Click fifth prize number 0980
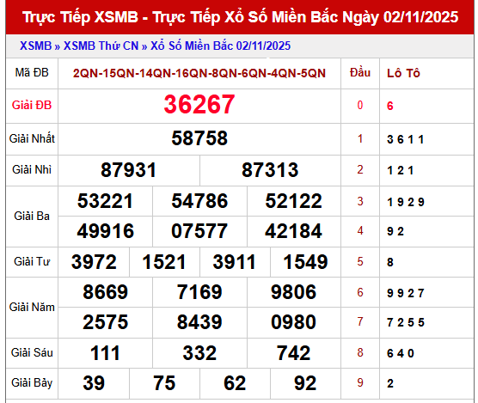Viewport: 478px width, 403px height. 293,322
